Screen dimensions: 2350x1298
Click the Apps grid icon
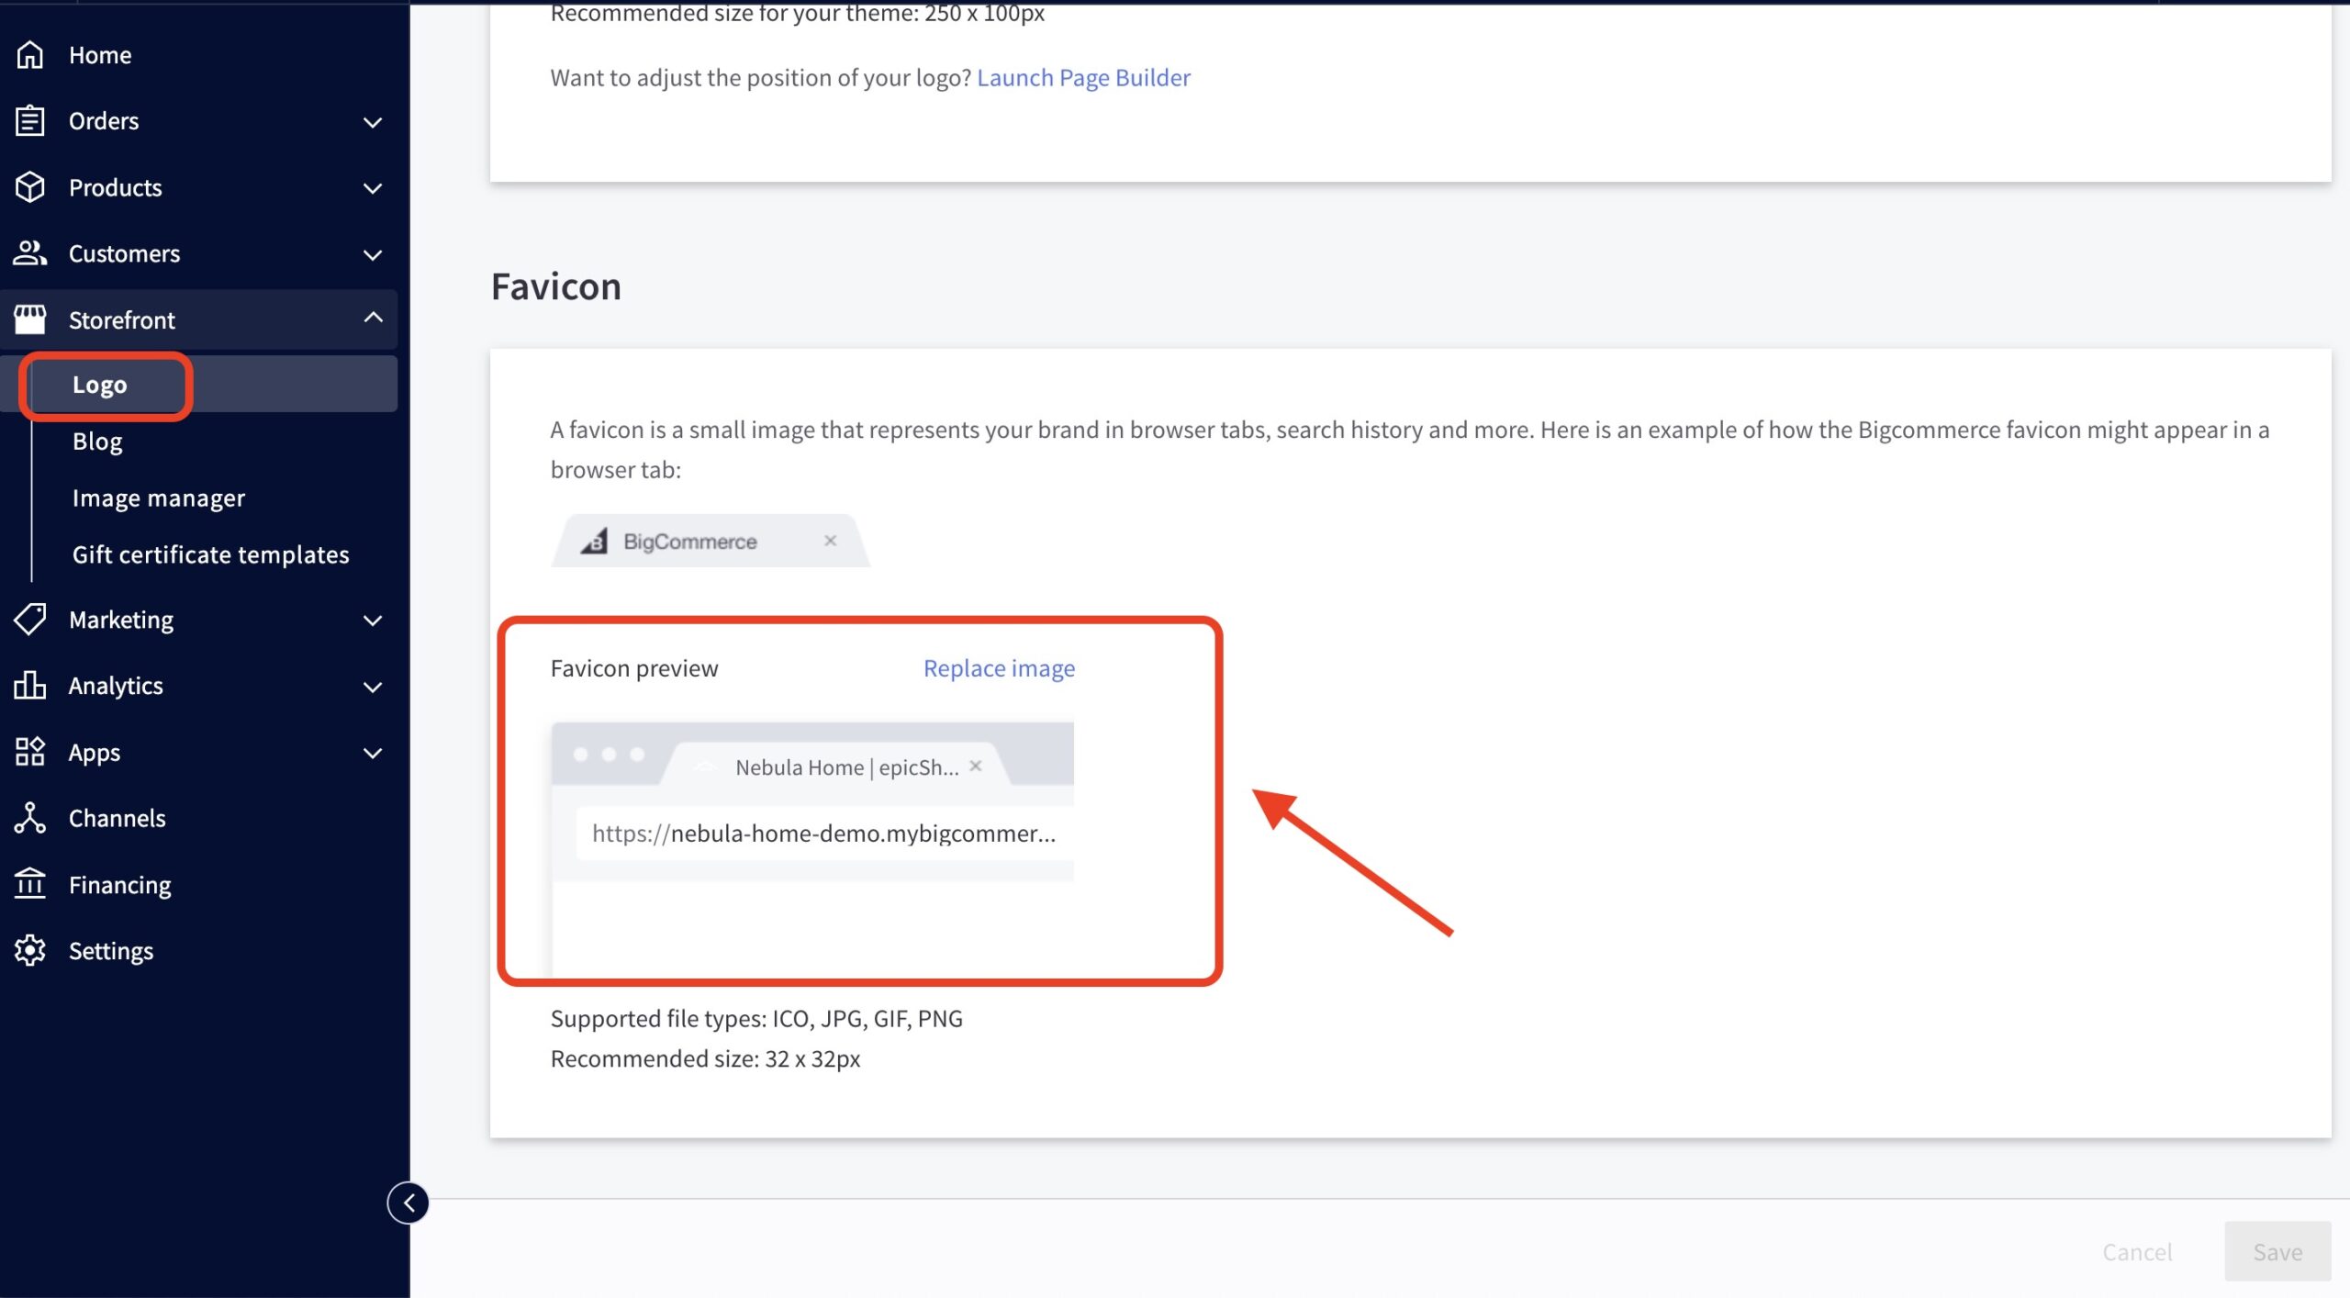[29, 752]
